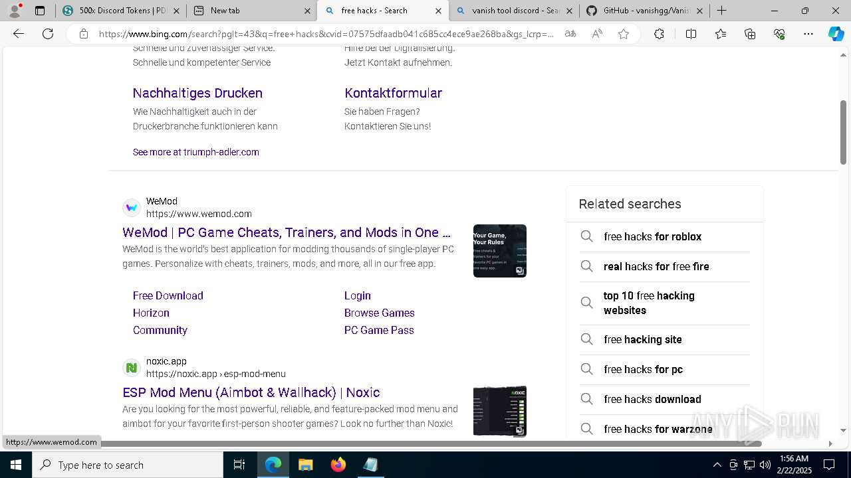Click the https://www.wemod.com result URL

coord(199,214)
